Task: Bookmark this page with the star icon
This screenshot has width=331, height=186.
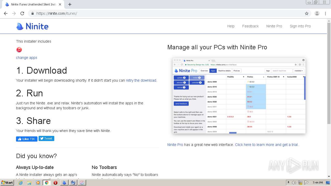Action: point(307,13)
